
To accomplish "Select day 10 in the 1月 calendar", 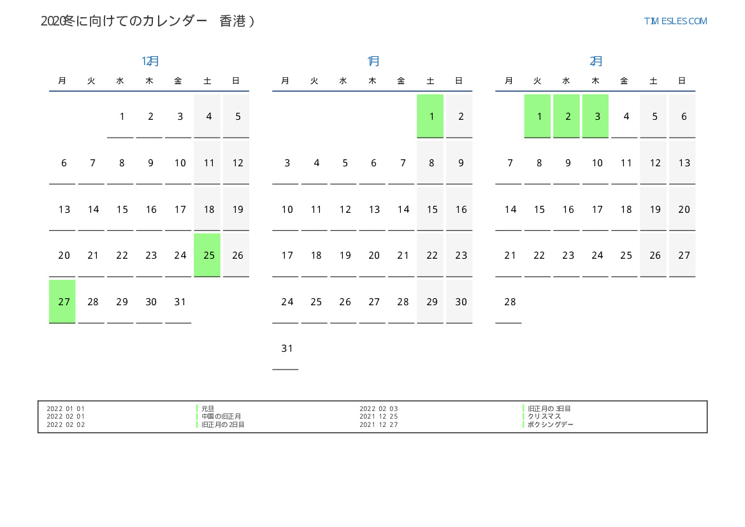I will [x=286, y=209].
